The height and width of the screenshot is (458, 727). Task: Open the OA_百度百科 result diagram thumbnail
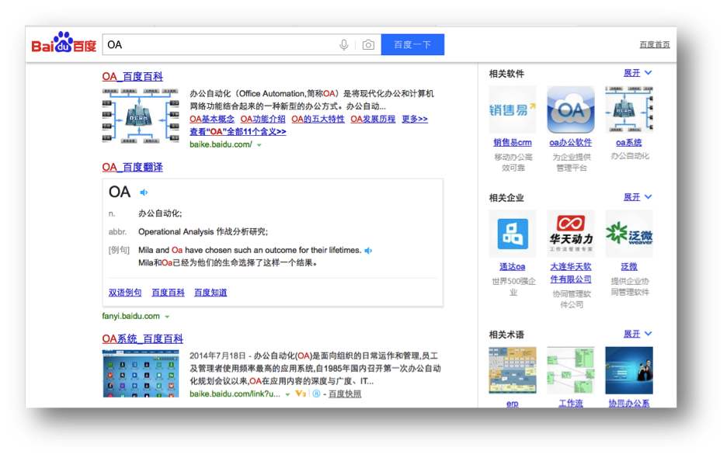click(x=141, y=116)
